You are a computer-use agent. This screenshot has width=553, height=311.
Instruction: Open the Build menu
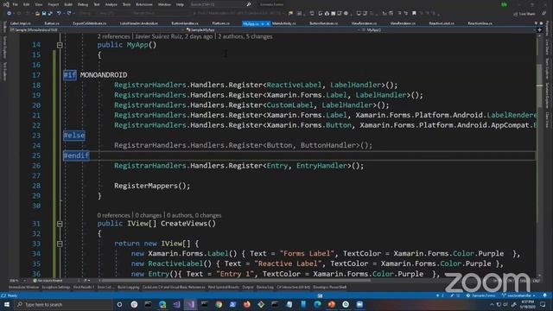(x=68, y=4)
